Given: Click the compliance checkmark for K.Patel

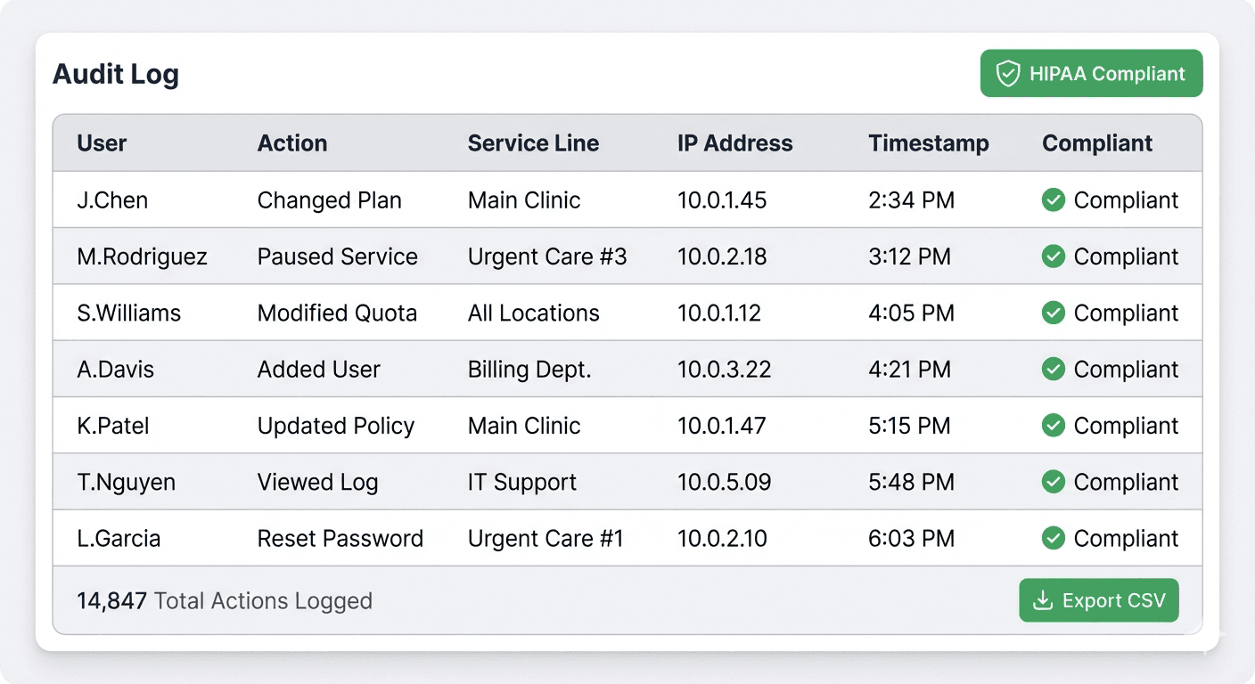Looking at the screenshot, I should (x=1054, y=426).
